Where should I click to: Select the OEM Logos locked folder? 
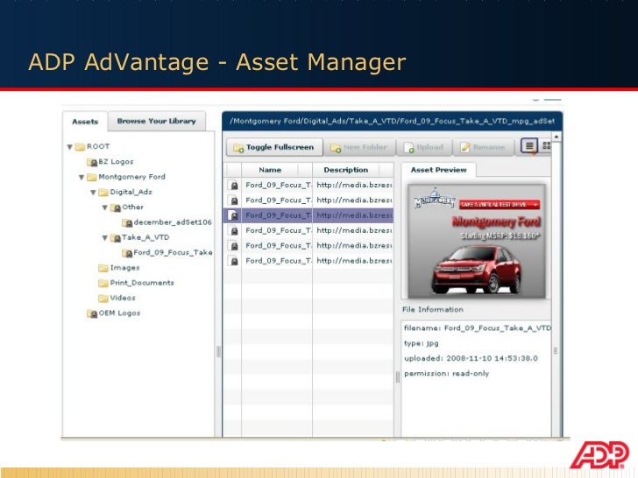(114, 313)
